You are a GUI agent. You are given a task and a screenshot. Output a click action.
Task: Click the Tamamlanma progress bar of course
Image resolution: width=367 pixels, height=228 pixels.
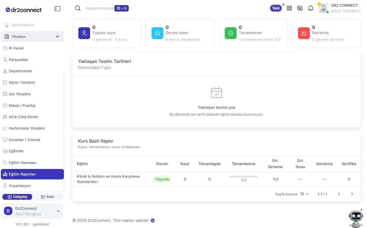point(244,177)
